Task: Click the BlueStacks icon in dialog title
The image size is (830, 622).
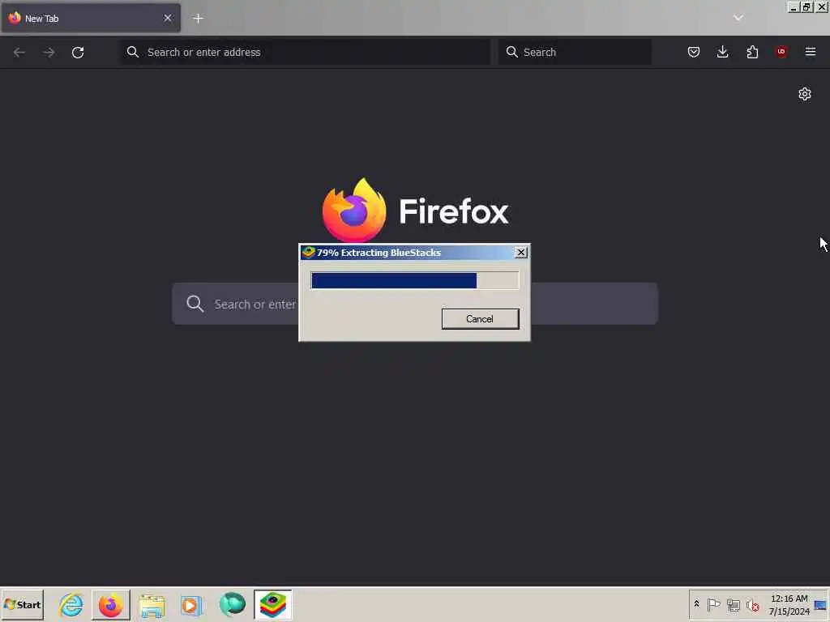Action: coord(308,253)
